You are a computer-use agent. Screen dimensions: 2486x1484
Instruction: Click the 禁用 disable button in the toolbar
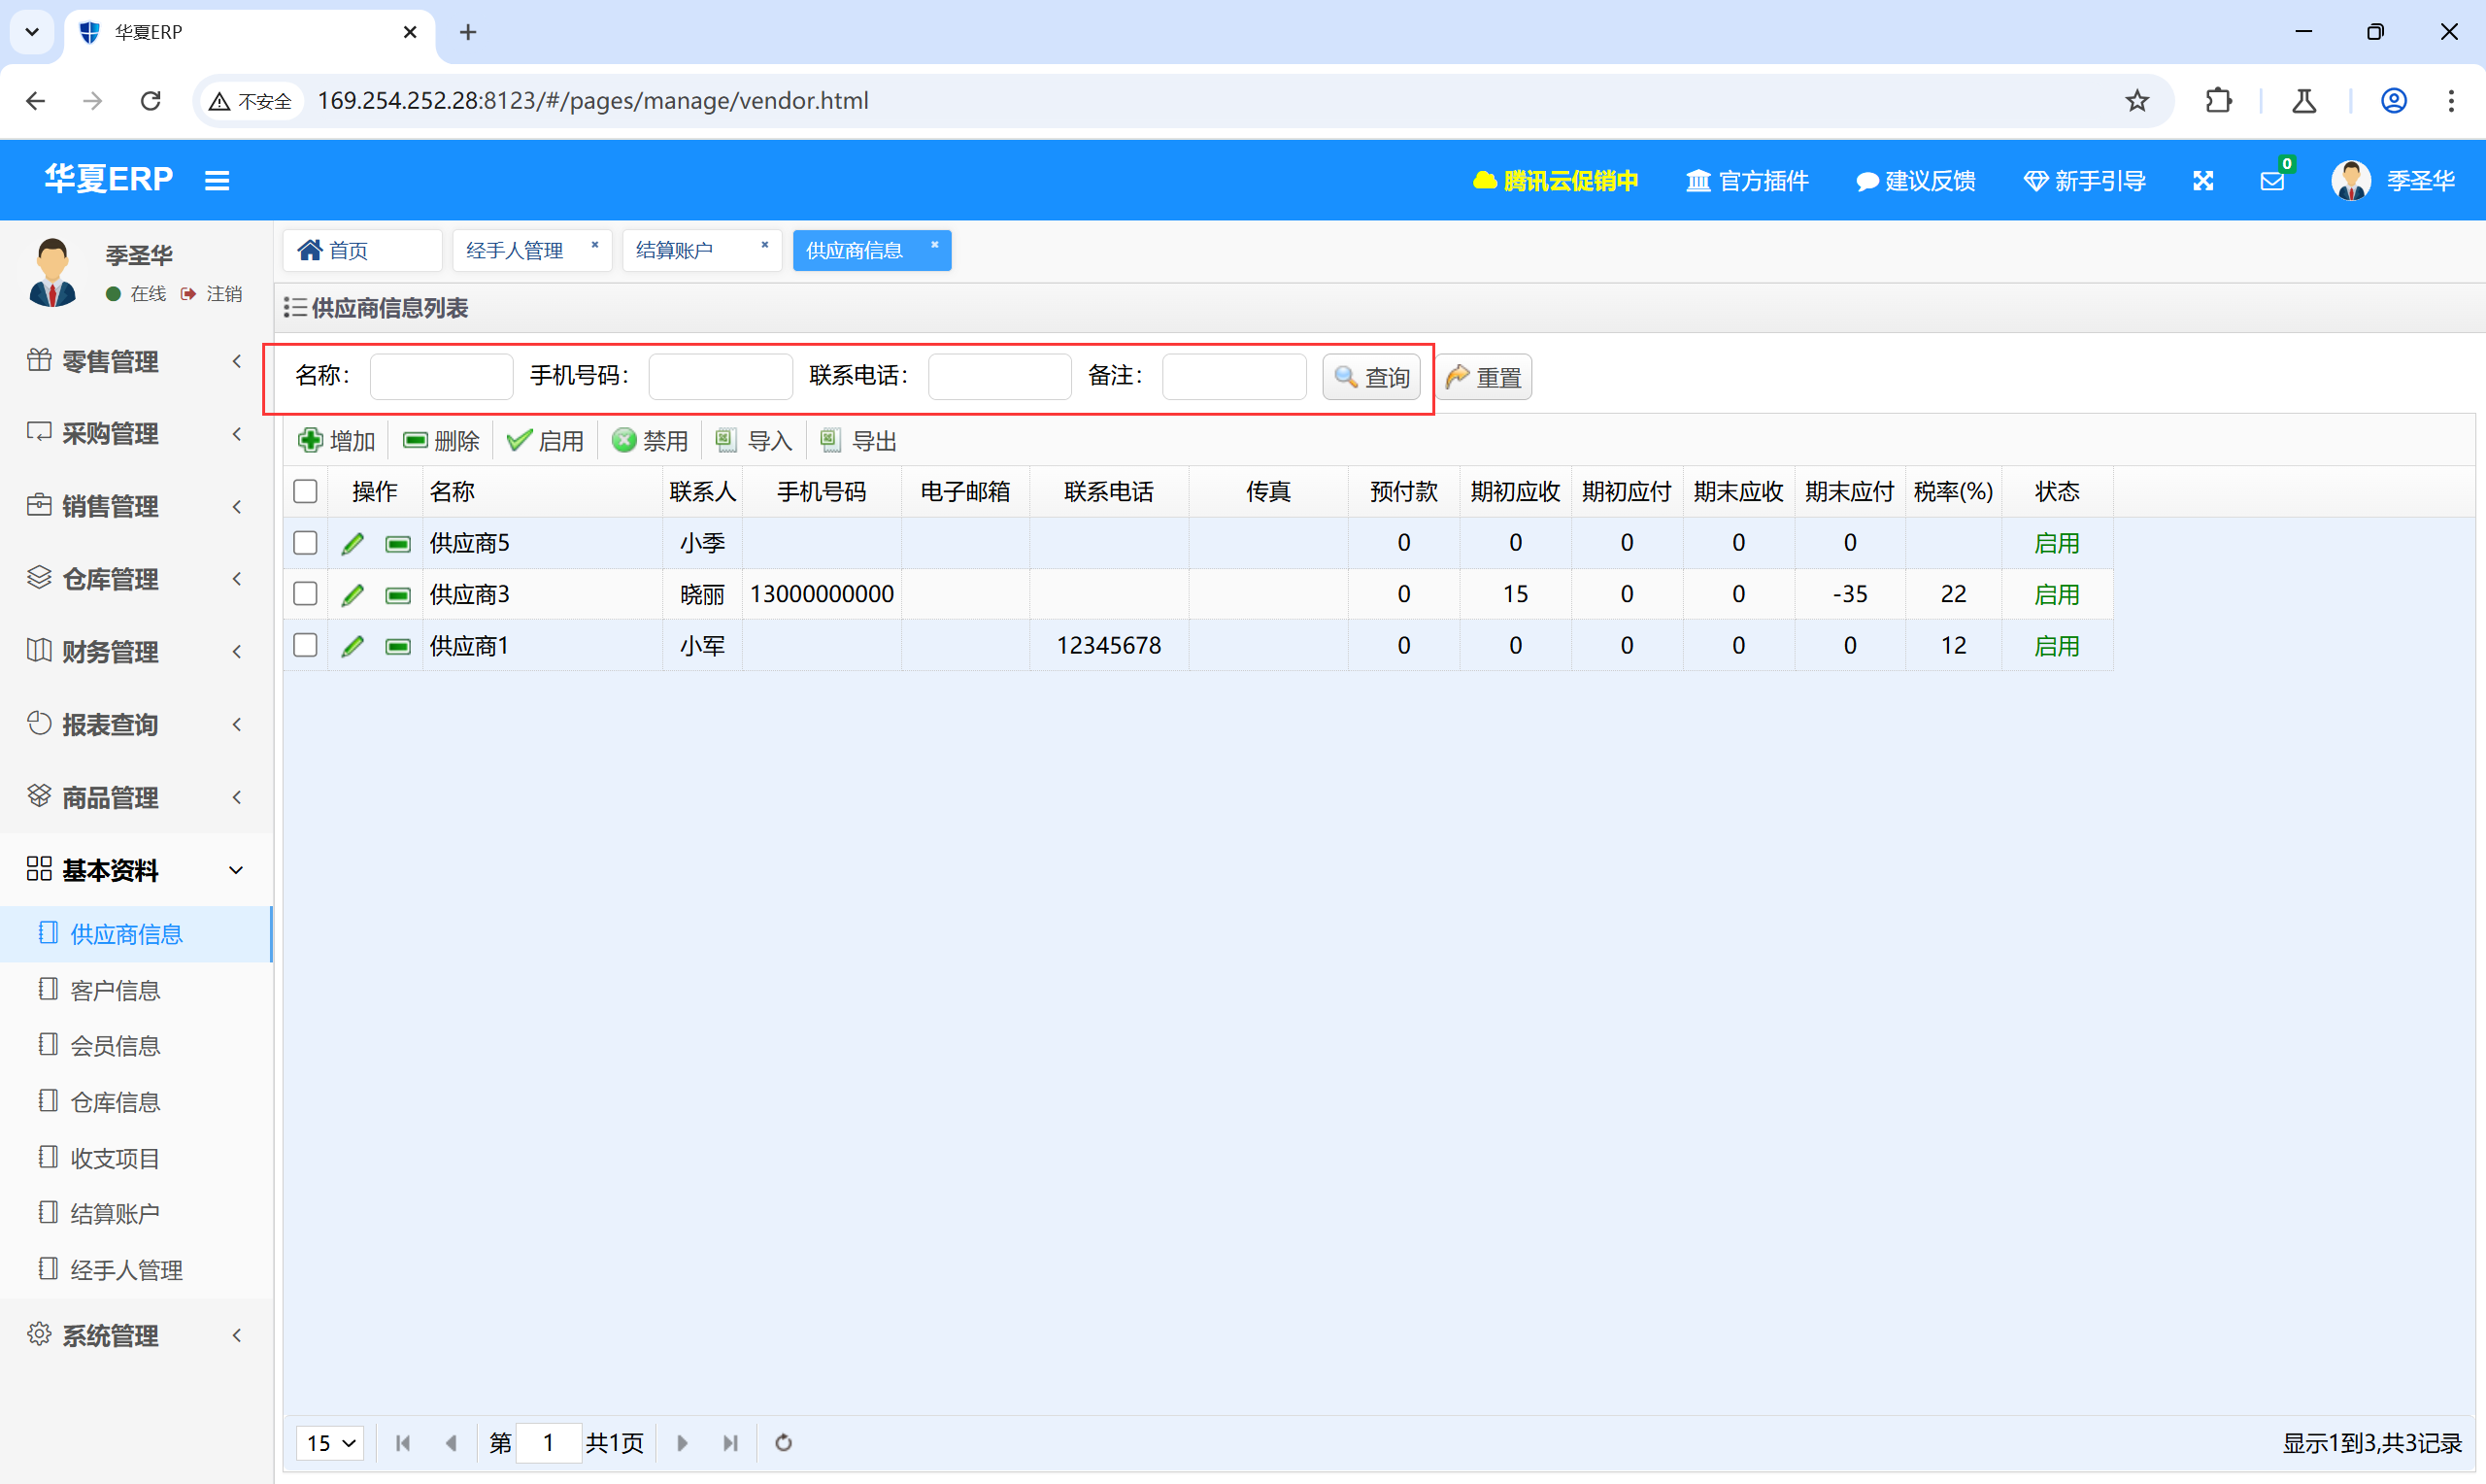tap(650, 441)
